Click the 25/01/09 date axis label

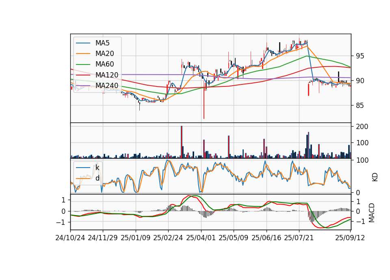pos(136,238)
